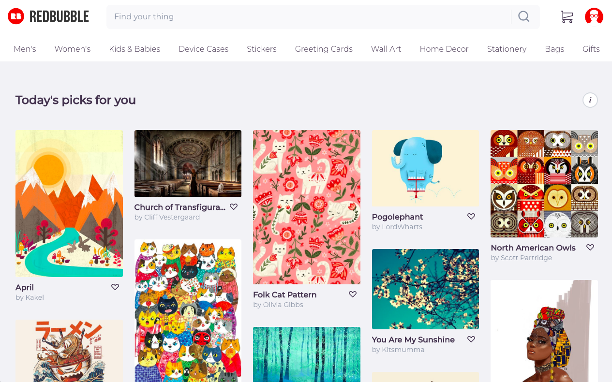Screen dimensions: 612x382
Task: Click the Redbubble logo icon
Action: (15, 15)
